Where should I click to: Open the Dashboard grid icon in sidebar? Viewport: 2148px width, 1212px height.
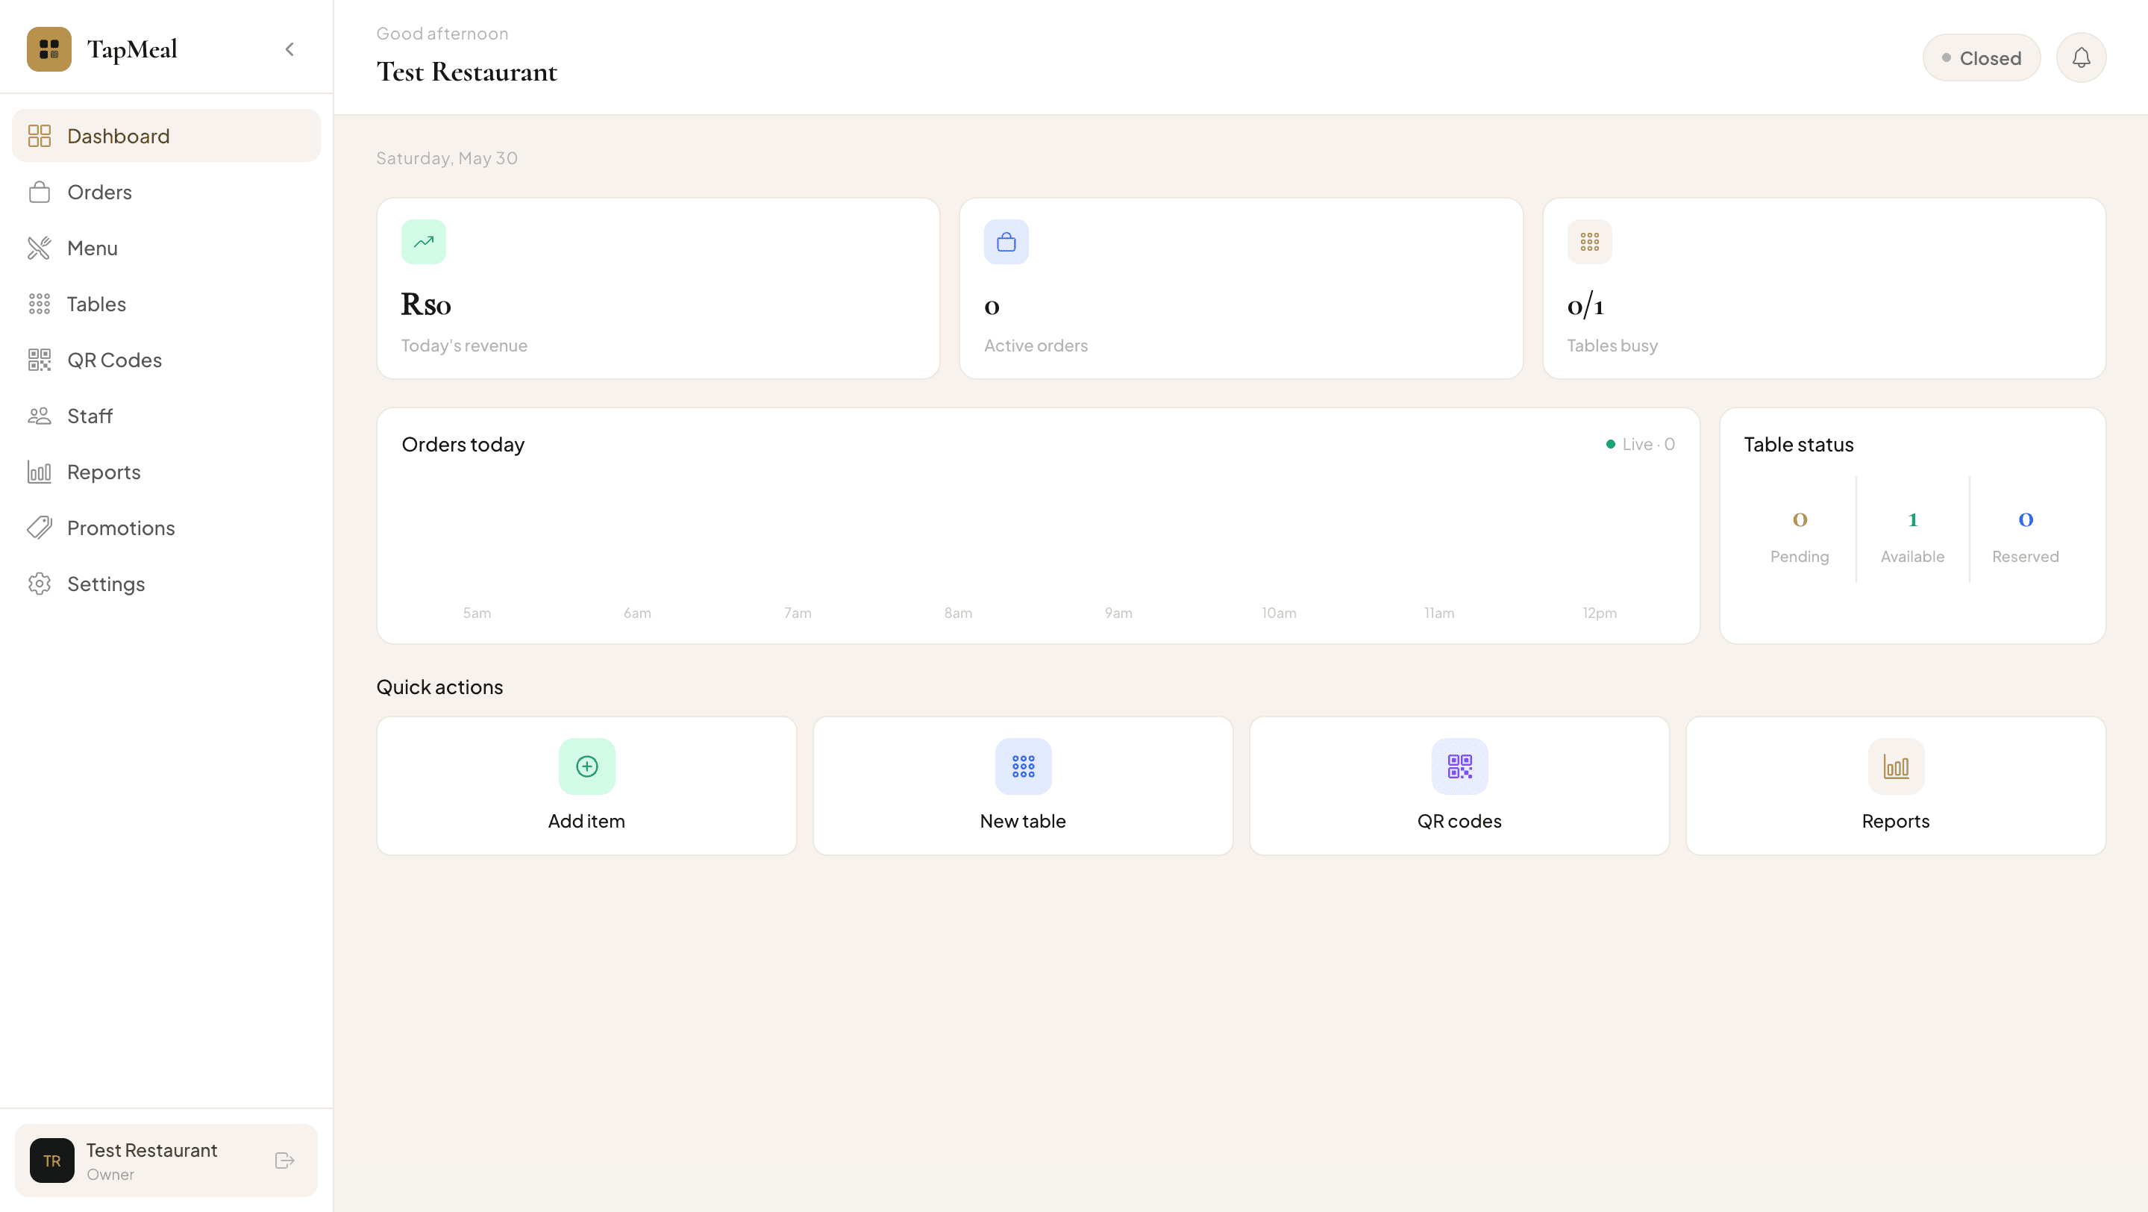[x=40, y=136]
